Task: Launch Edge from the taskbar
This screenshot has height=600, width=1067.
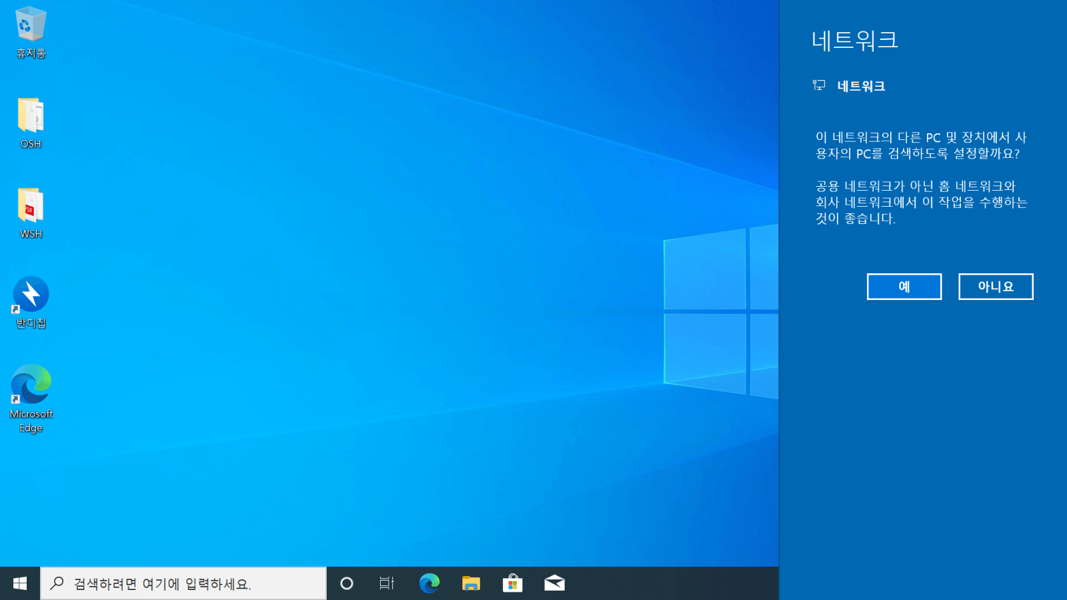Action: coord(429,583)
